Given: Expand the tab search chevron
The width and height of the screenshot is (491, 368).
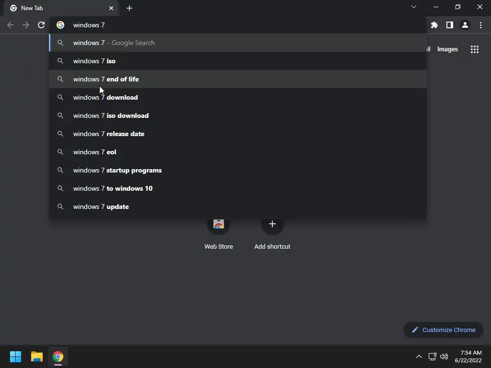Looking at the screenshot, I should click(x=414, y=7).
